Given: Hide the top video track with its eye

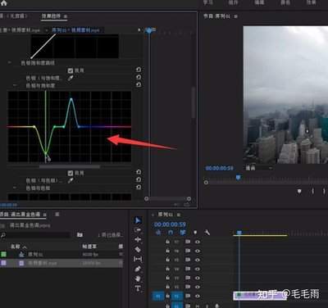Looking at the screenshot, I should 198,242.
